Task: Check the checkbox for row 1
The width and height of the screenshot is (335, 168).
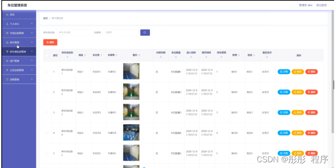Action: point(47,72)
